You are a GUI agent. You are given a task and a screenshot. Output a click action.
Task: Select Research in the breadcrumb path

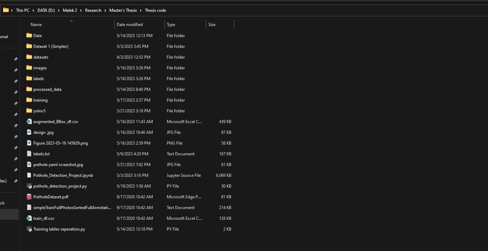click(x=93, y=10)
